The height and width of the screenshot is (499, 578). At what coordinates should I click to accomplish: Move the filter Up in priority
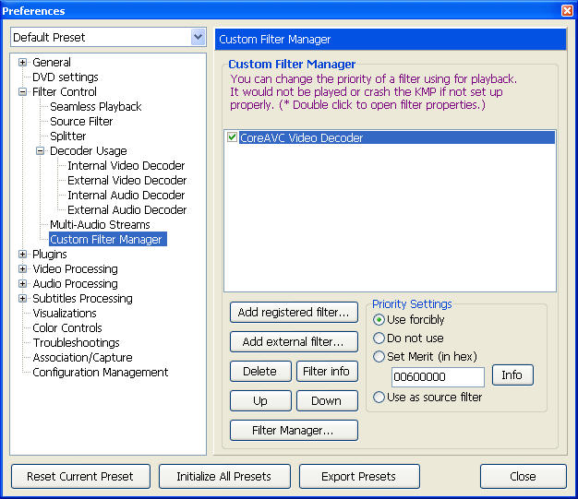coord(259,401)
